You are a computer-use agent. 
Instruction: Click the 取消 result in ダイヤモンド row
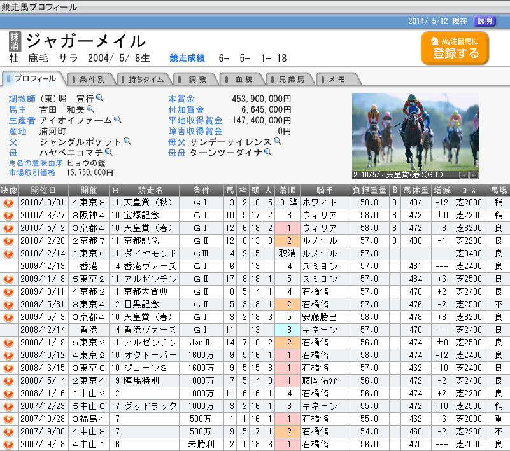coord(288,253)
